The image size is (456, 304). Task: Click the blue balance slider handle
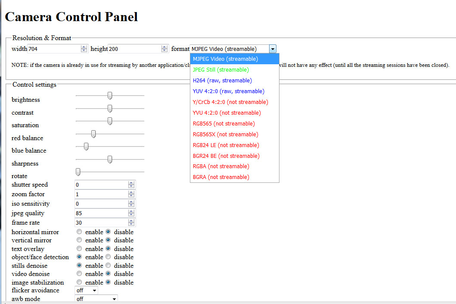(86, 147)
